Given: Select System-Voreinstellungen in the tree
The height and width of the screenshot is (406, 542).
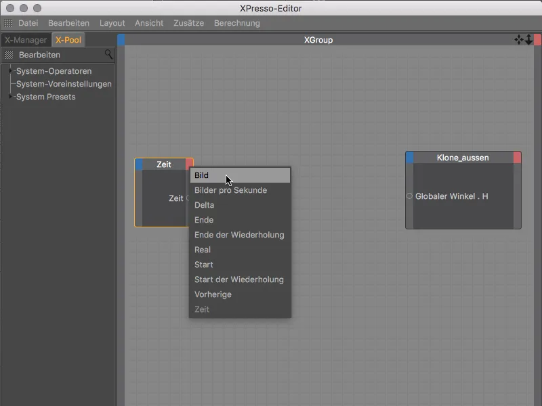Looking at the screenshot, I should tap(64, 84).
